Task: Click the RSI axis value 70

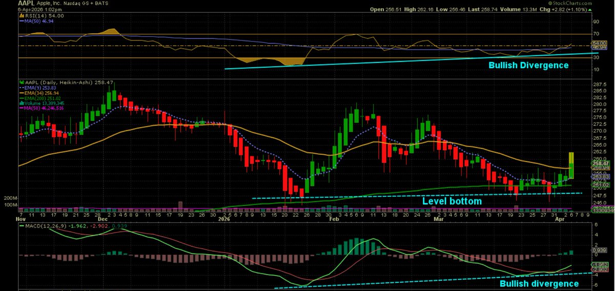Action: coord(596,34)
